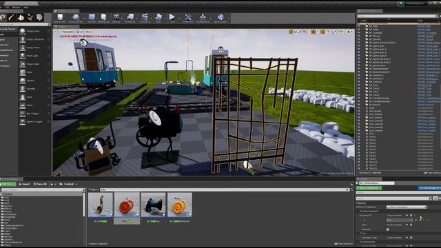The image size is (441, 248).
Task: Click the Add New button in Content Browser
Action: pyautogui.click(x=8, y=184)
